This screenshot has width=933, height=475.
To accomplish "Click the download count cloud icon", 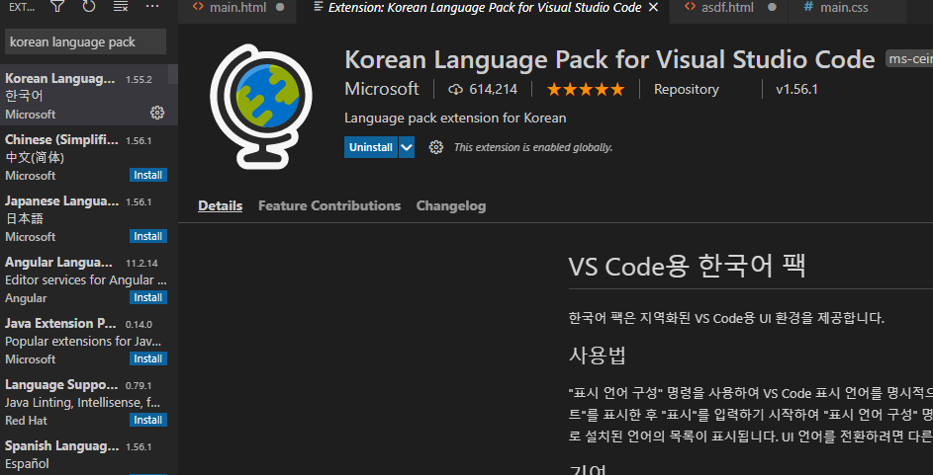I will [455, 90].
